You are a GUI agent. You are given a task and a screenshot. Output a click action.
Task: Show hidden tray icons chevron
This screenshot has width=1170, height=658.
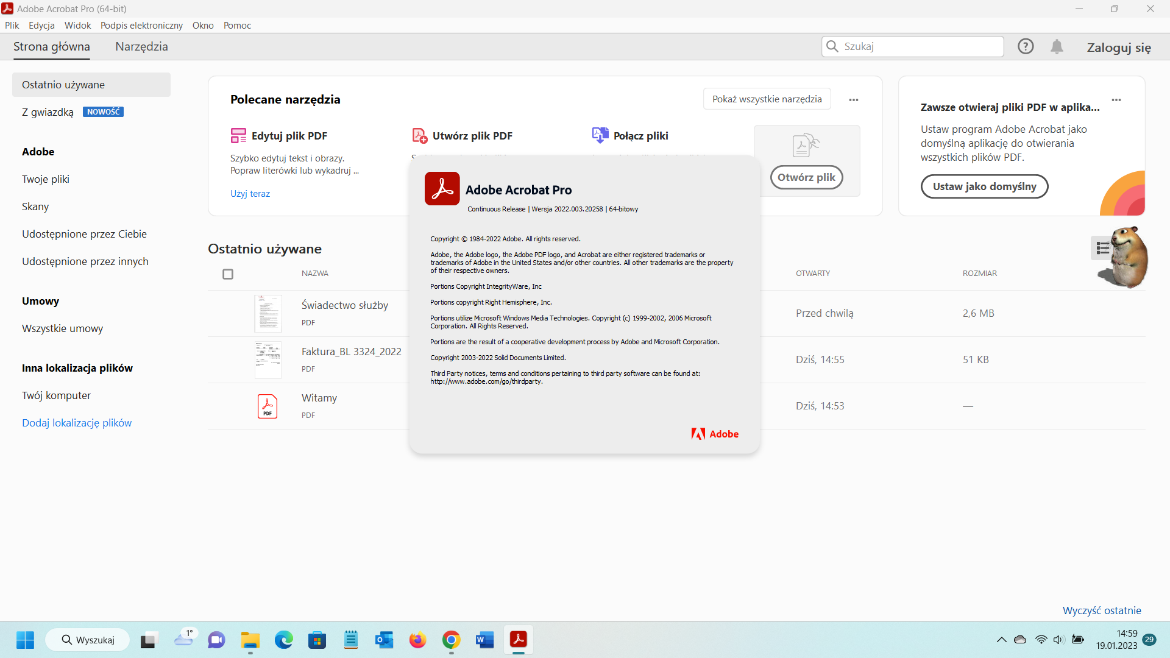tap(1001, 640)
